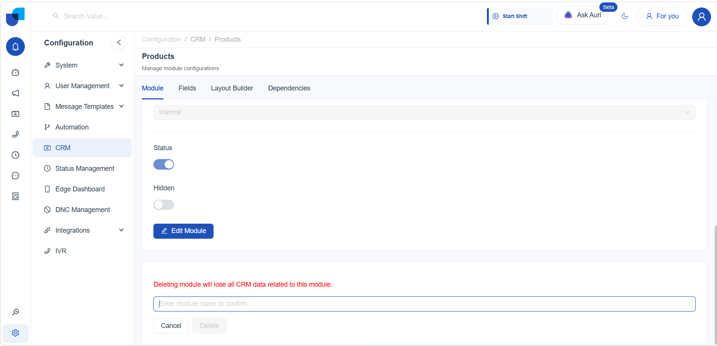The width and height of the screenshot is (717, 346).
Task: Expand the Integrations chevron
Action: [x=121, y=230]
